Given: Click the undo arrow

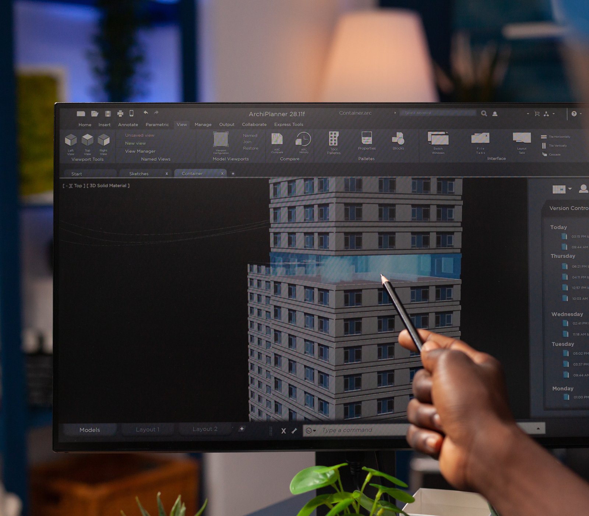Looking at the screenshot, I should coord(146,113).
